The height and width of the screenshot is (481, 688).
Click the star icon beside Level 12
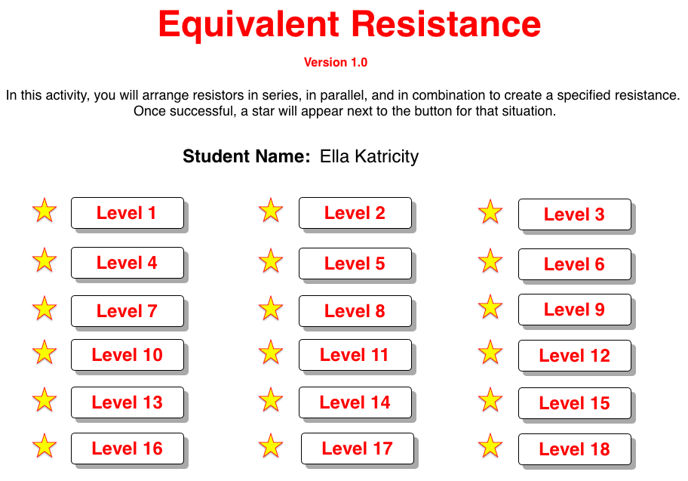click(490, 354)
